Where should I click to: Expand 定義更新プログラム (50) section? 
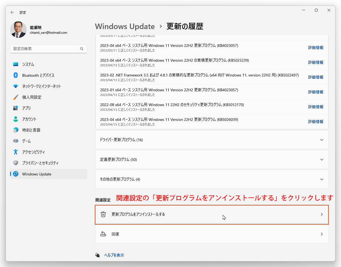(x=212, y=160)
